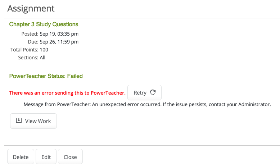The image size is (280, 168).
Task: Click the Due field label
Action: pyautogui.click(x=33, y=42)
